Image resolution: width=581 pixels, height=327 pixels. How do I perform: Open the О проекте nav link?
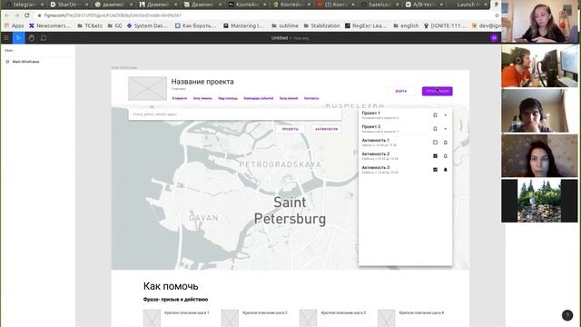click(x=180, y=98)
